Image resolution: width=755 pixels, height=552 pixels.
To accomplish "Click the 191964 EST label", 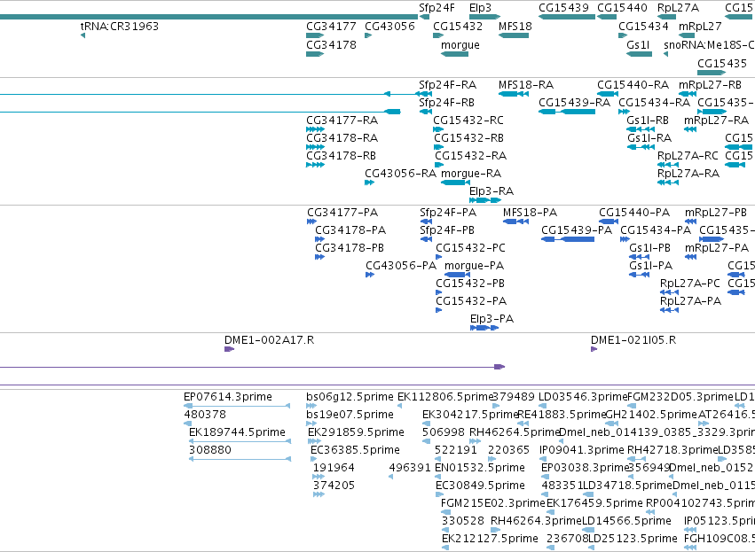I will tap(334, 468).
